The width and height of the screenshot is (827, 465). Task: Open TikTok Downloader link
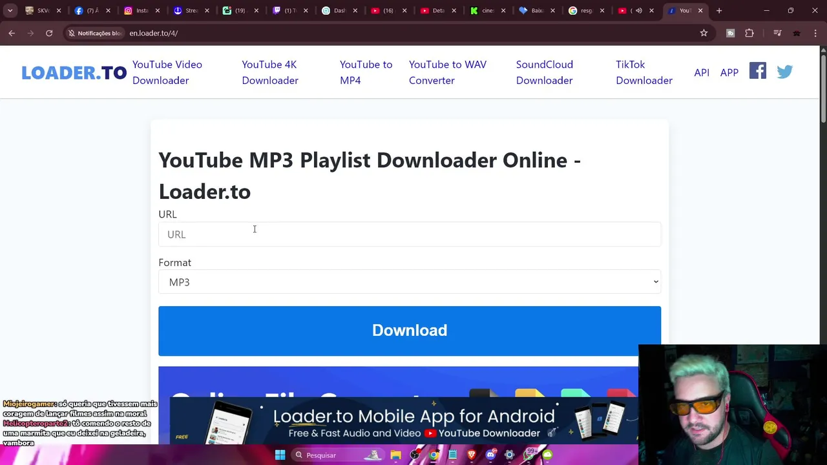644,72
